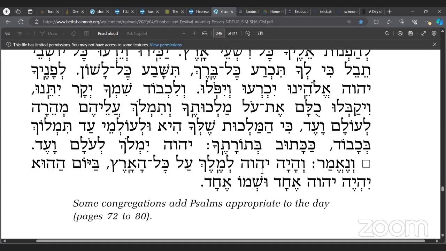Click the page number field showing 246
The height and width of the screenshot is (251, 446).
tap(219, 33)
